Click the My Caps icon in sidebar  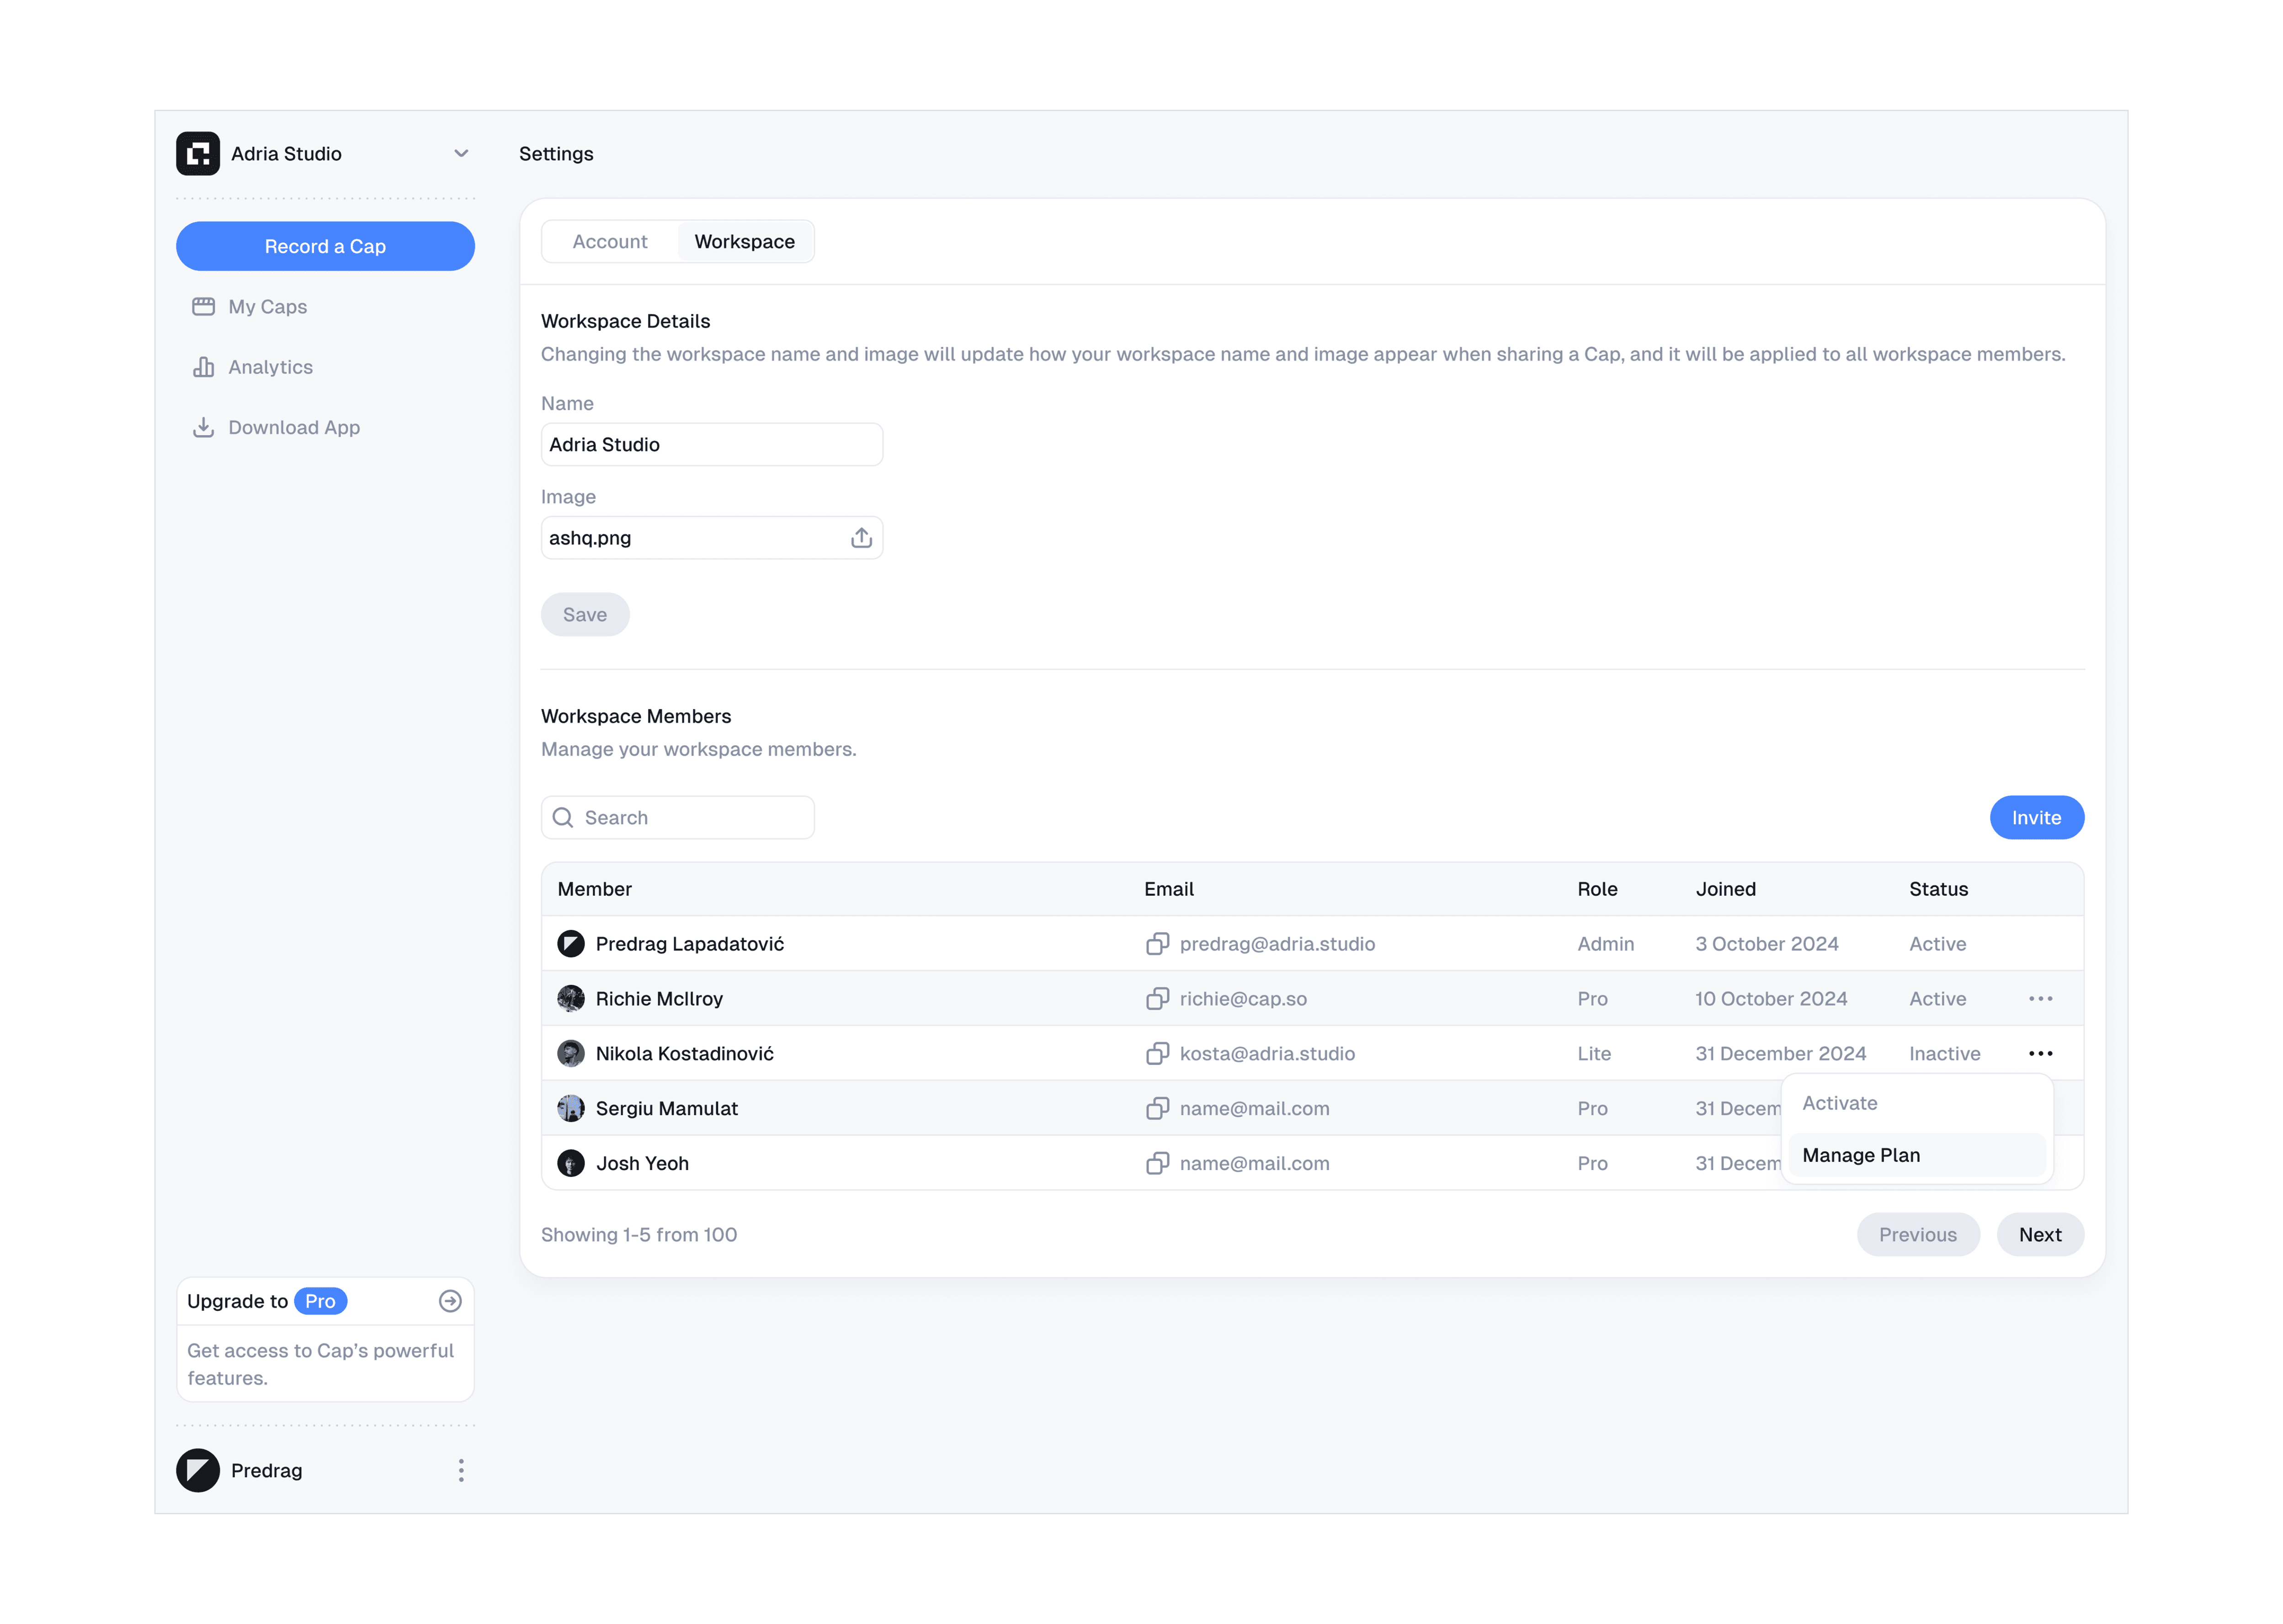[203, 306]
